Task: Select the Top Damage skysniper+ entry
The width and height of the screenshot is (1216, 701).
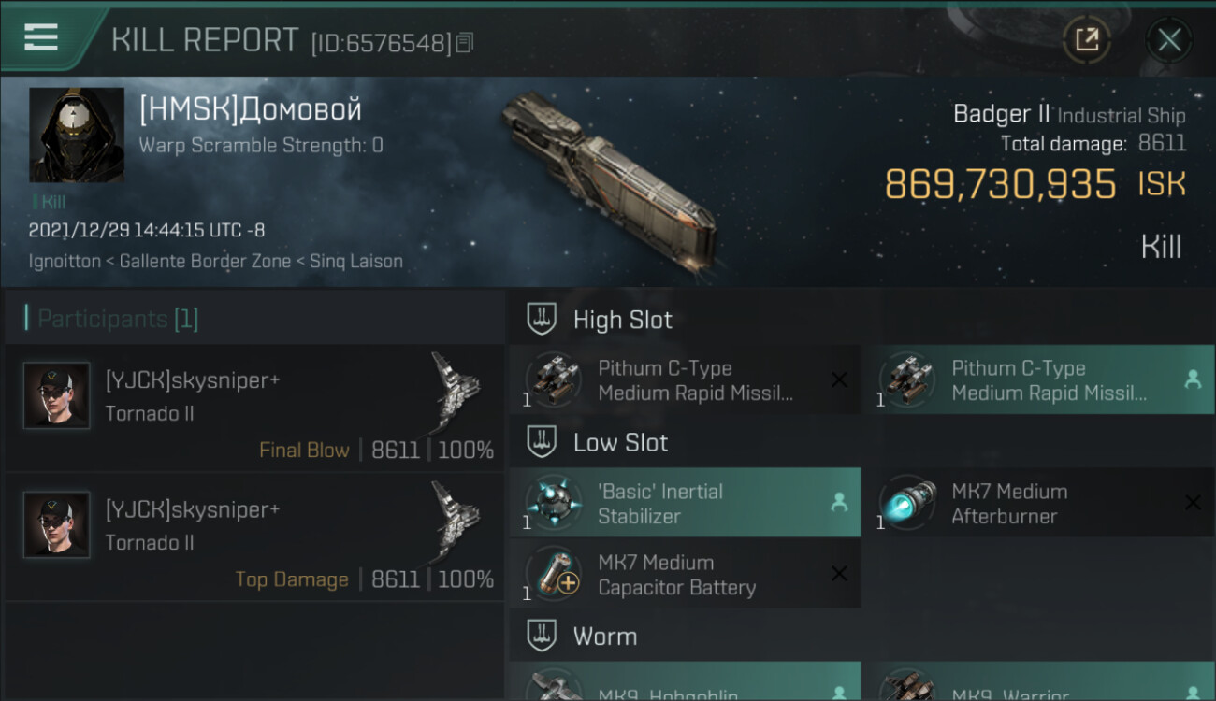Action: [254, 536]
